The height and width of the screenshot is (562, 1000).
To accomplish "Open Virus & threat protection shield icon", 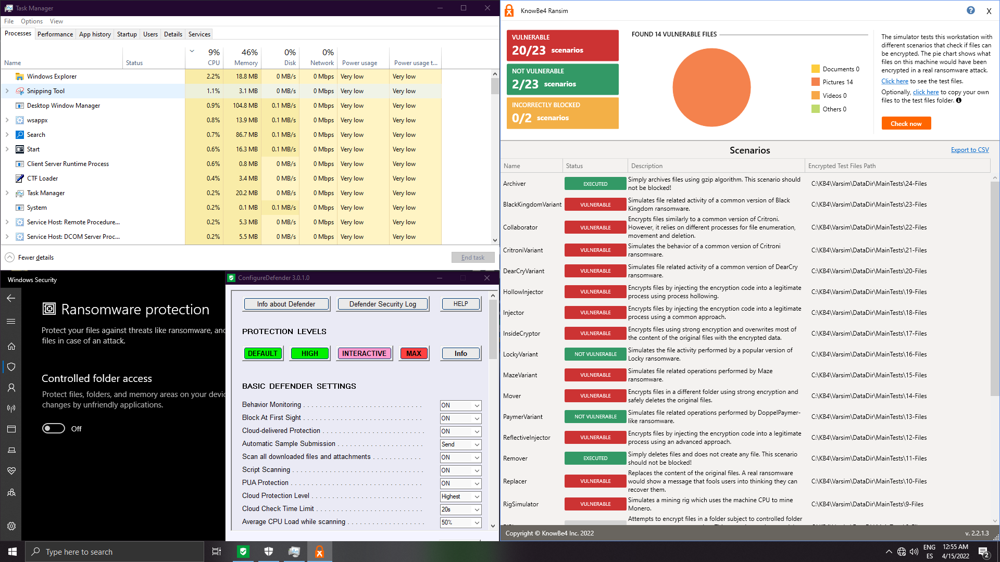I will 11,367.
